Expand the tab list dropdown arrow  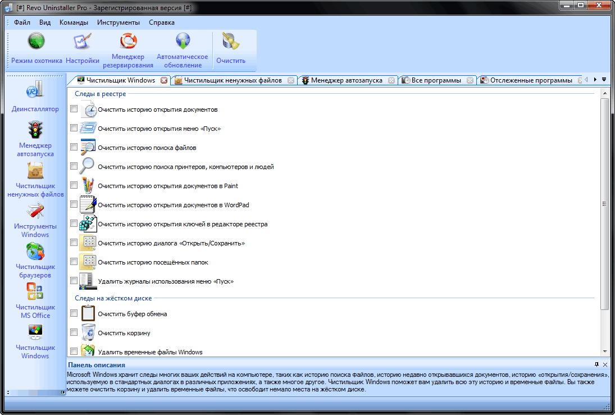(x=604, y=80)
